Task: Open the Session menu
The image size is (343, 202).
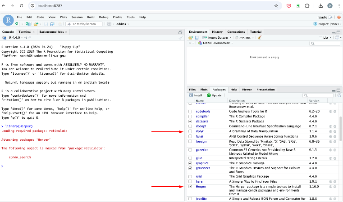Action: pyautogui.click(x=77, y=17)
